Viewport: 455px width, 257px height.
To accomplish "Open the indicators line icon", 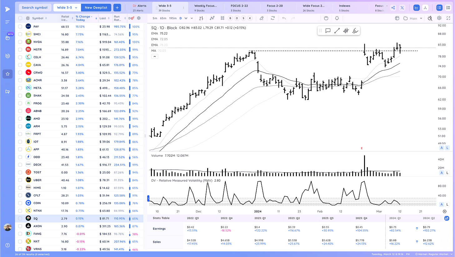I will point(212,18).
